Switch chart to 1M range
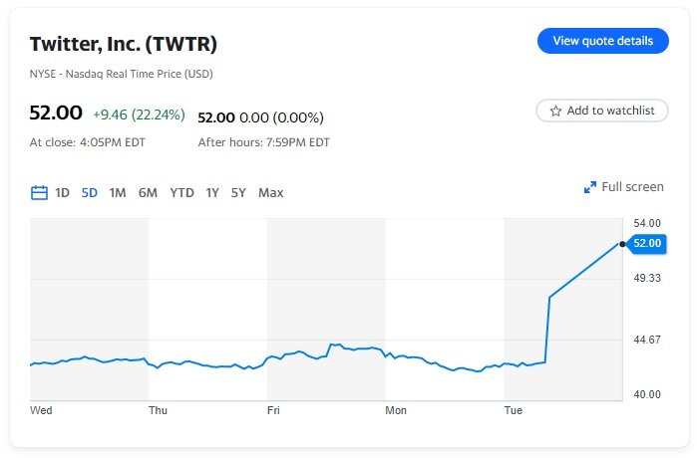This screenshot has width=697, height=458. point(118,193)
